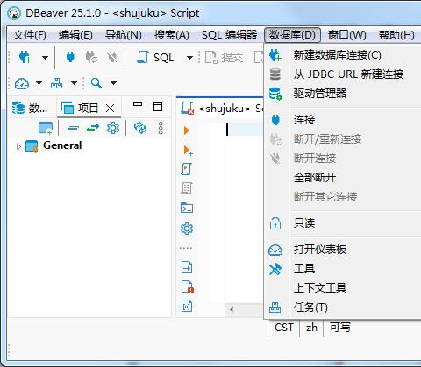The width and height of the screenshot is (421, 367).
Task: Close the 项目 tab
Action: (111, 109)
